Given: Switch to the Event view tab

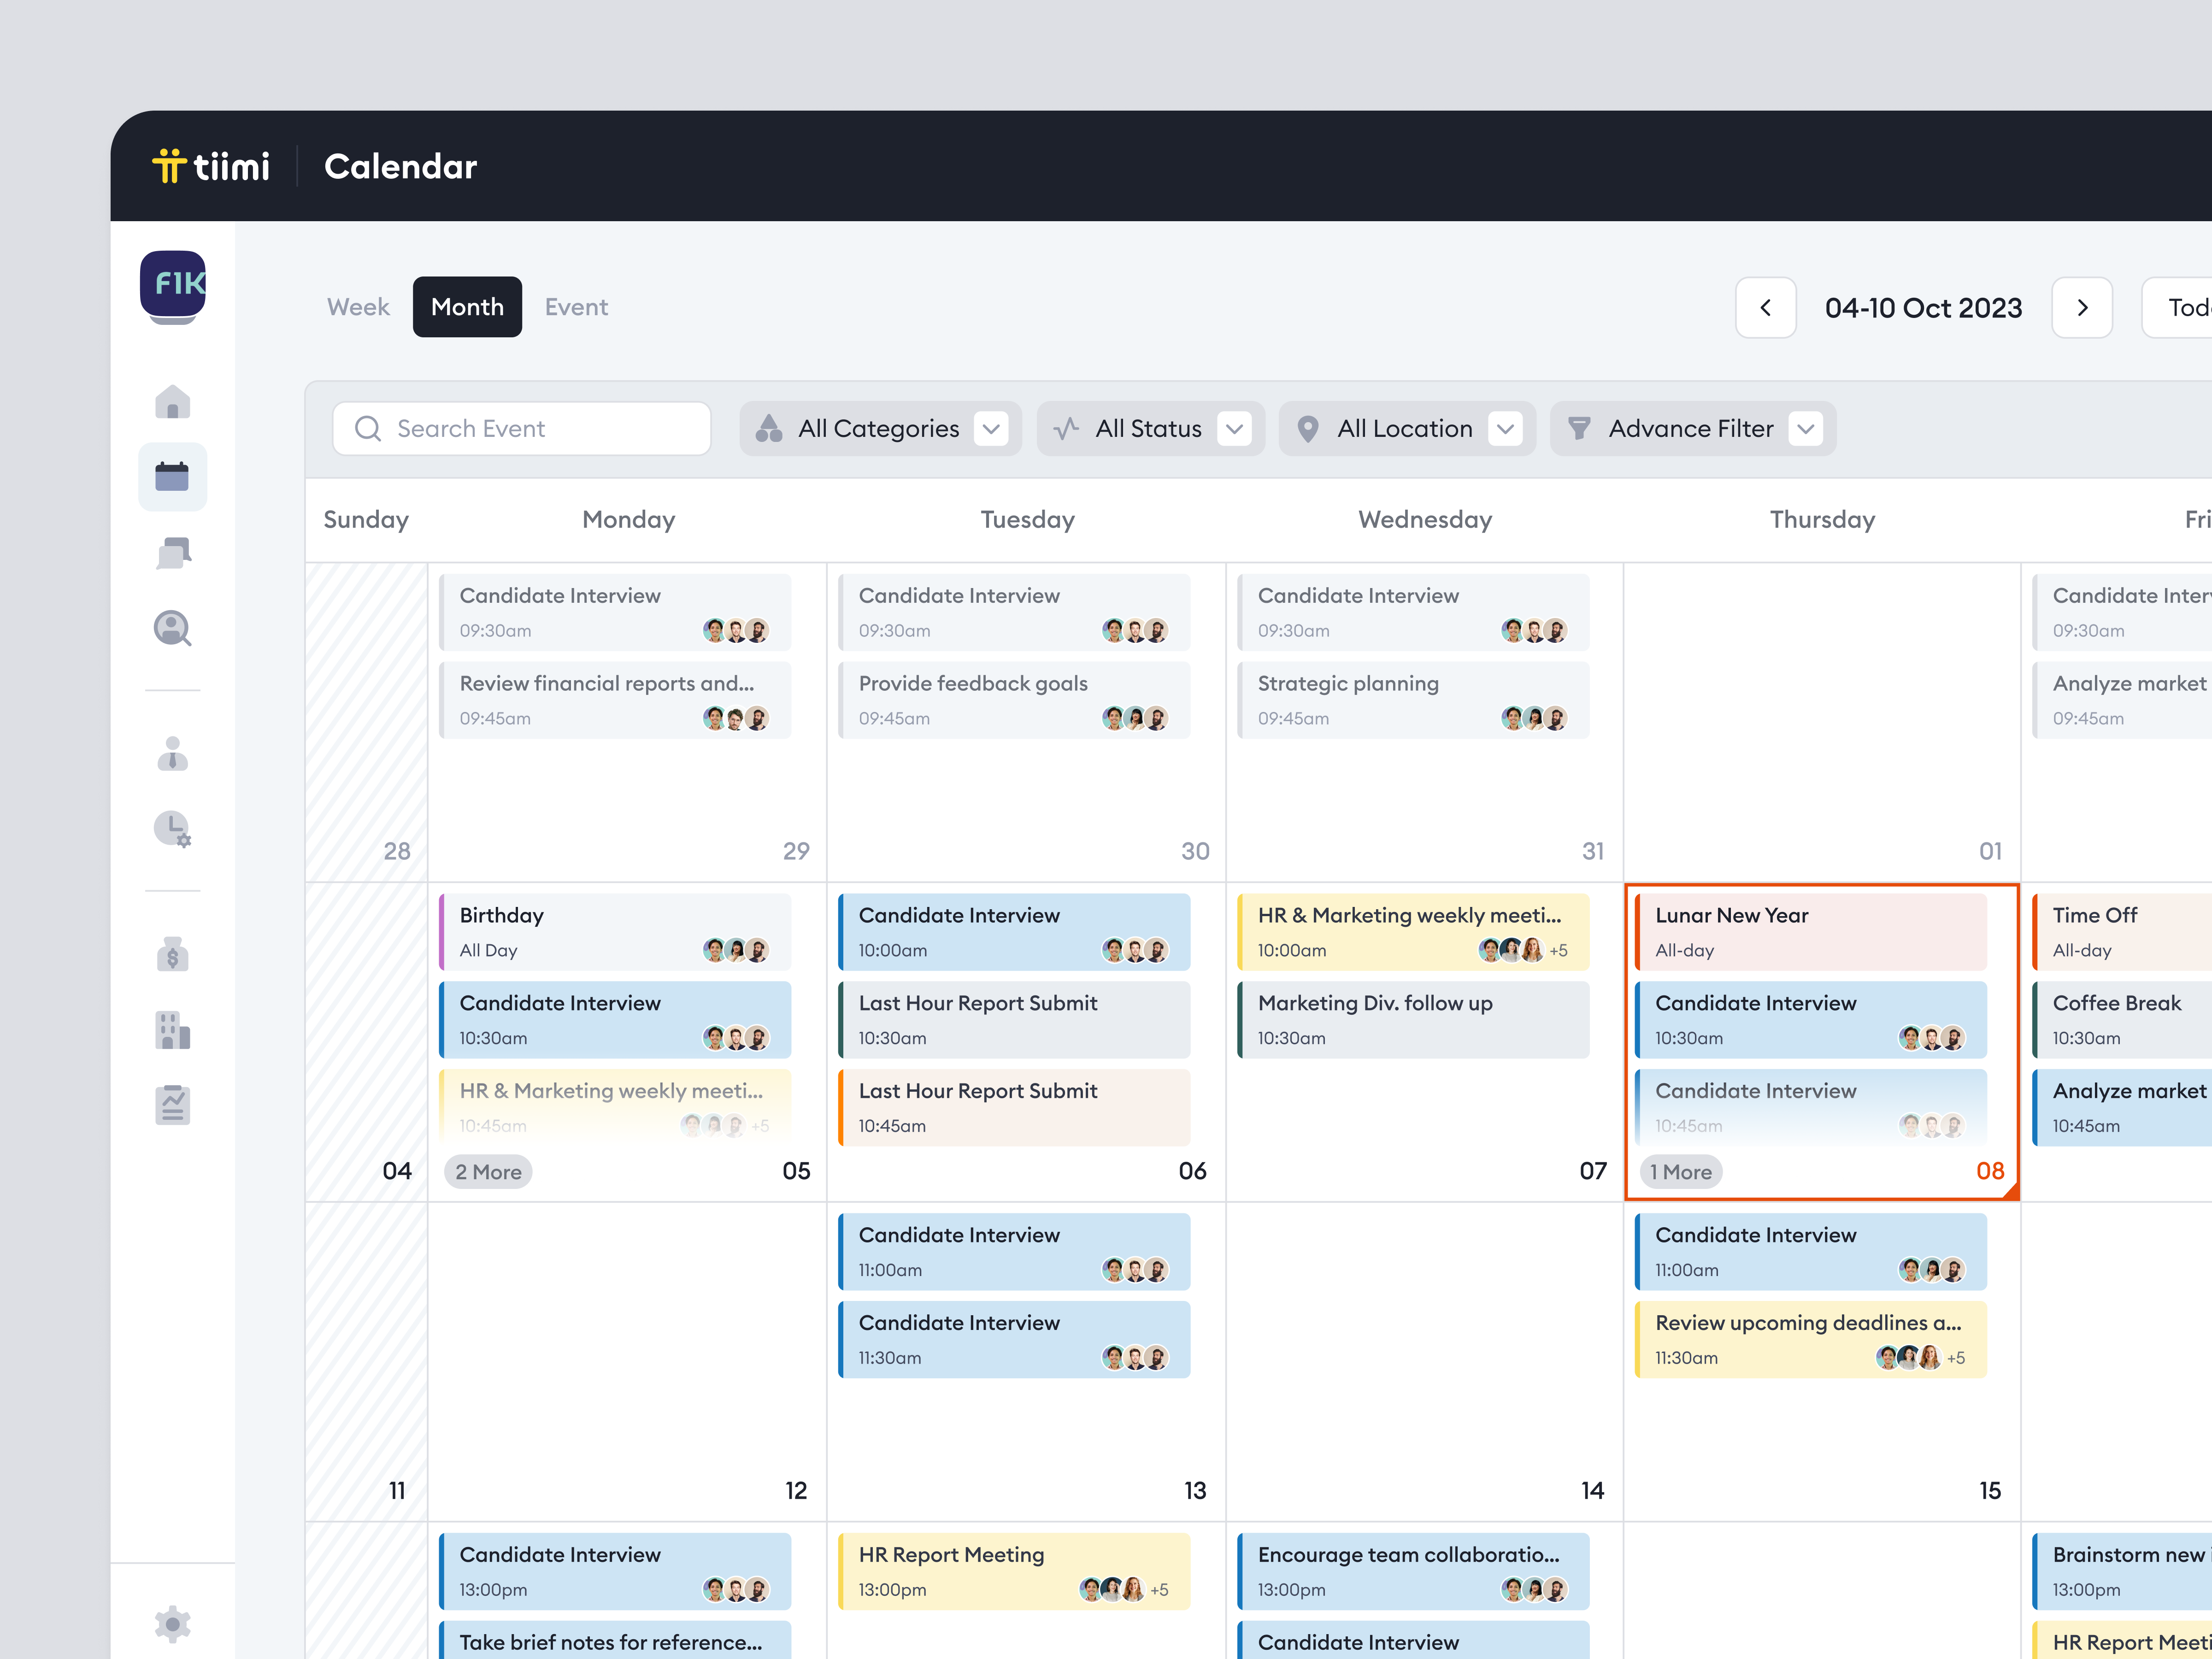Looking at the screenshot, I should click(576, 307).
